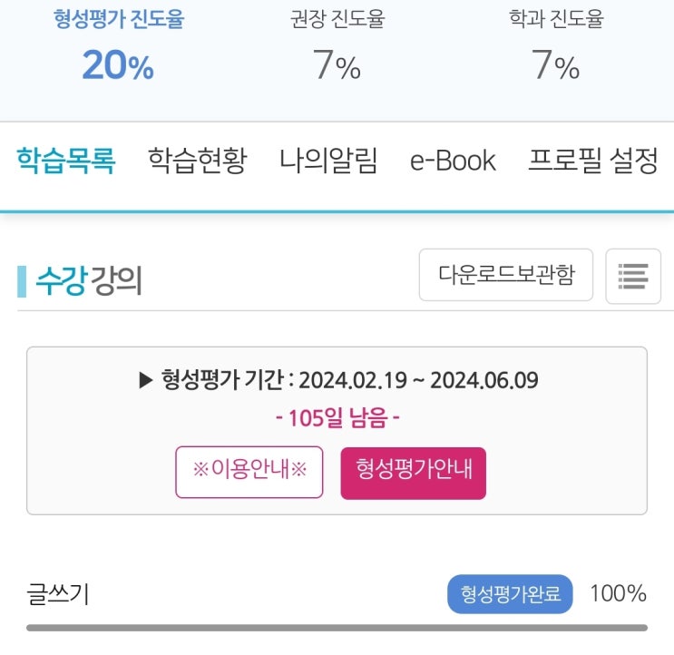Screen dimensions: 674x655
Task: Open the list view menu icon
Action: (632, 275)
